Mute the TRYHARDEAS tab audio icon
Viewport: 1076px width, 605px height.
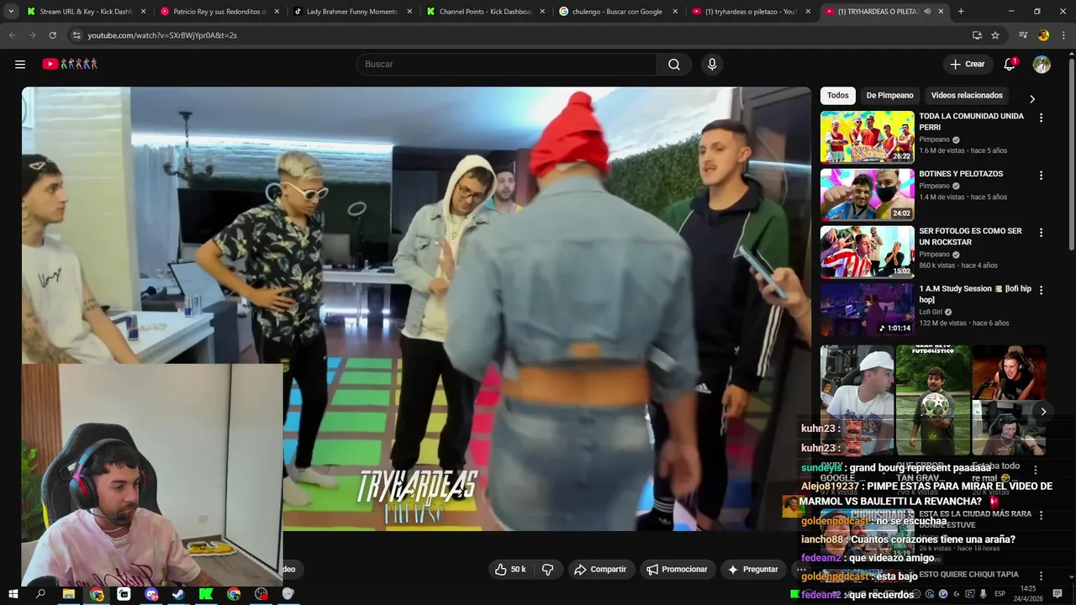coord(927,12)
